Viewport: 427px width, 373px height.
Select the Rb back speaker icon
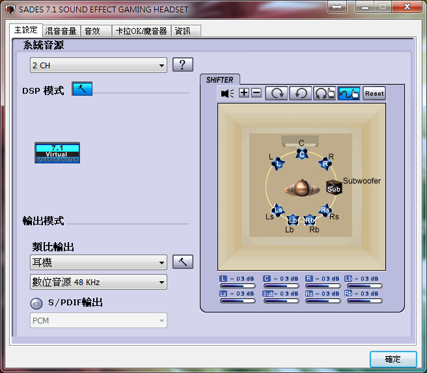310,220
